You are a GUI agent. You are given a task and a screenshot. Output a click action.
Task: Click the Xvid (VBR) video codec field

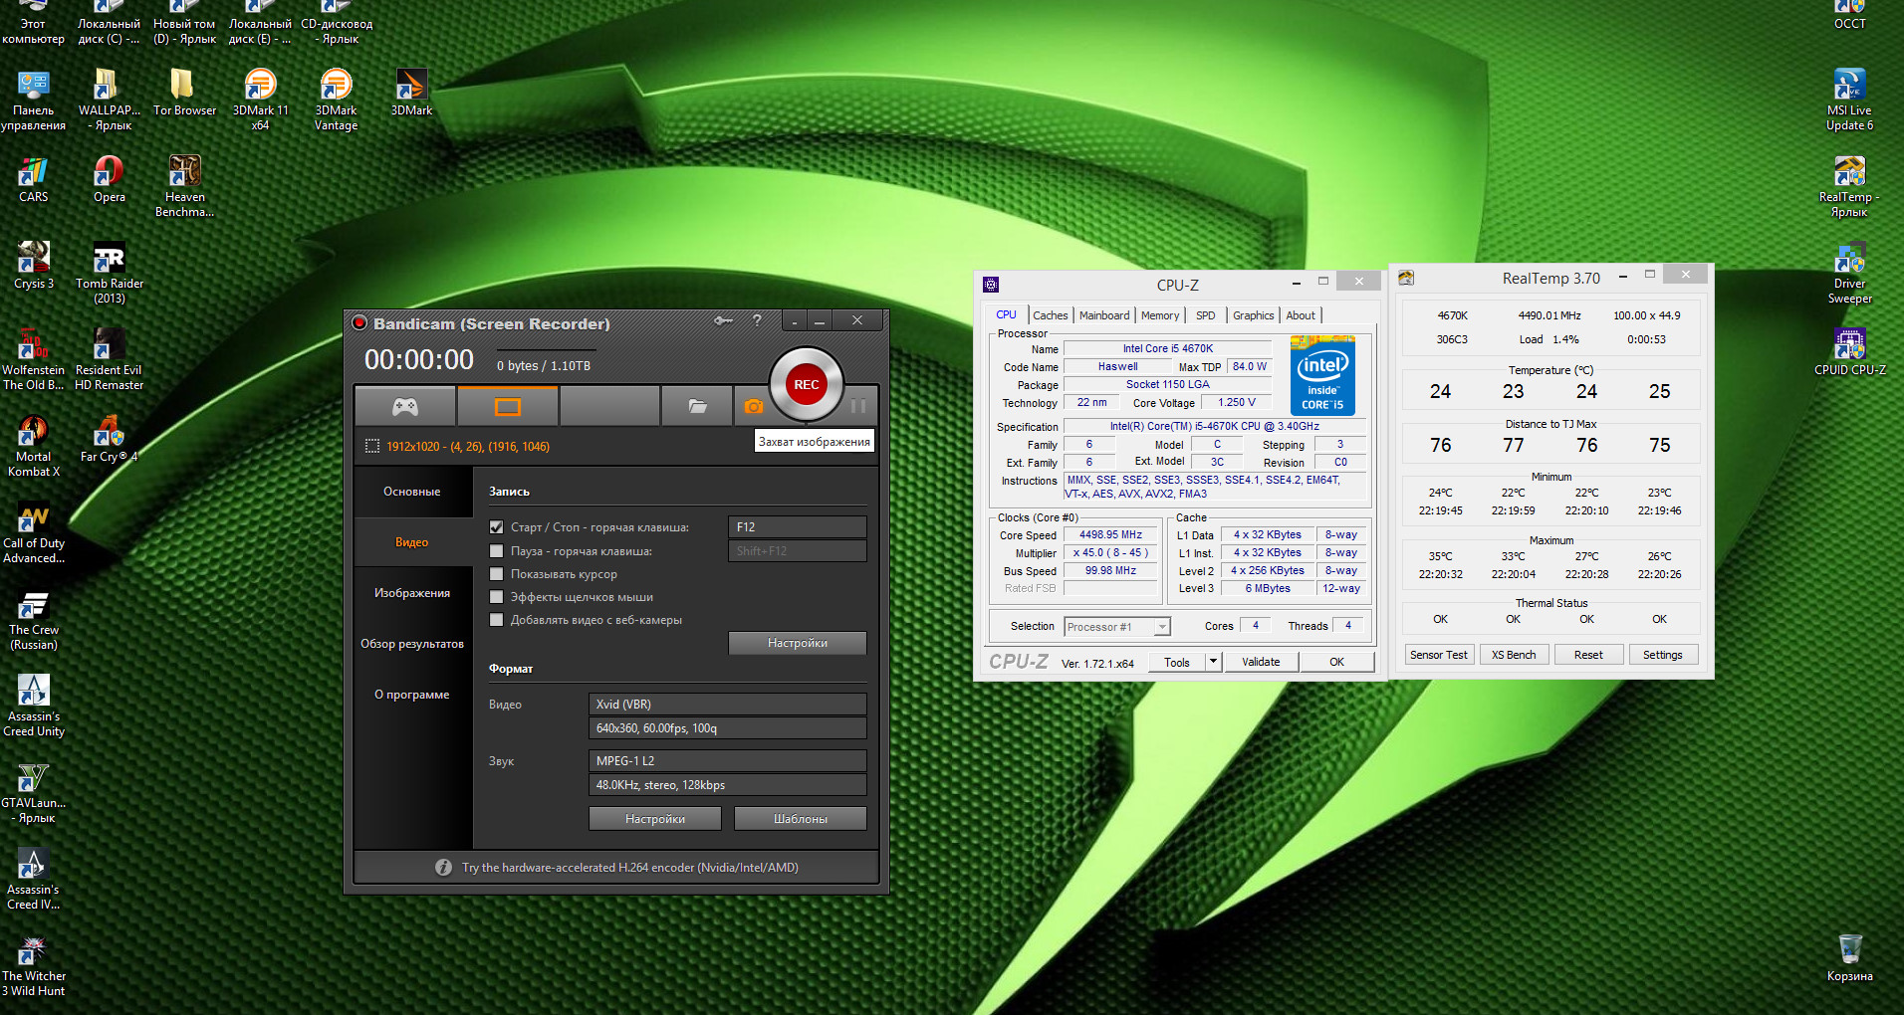tap(728, 705)
